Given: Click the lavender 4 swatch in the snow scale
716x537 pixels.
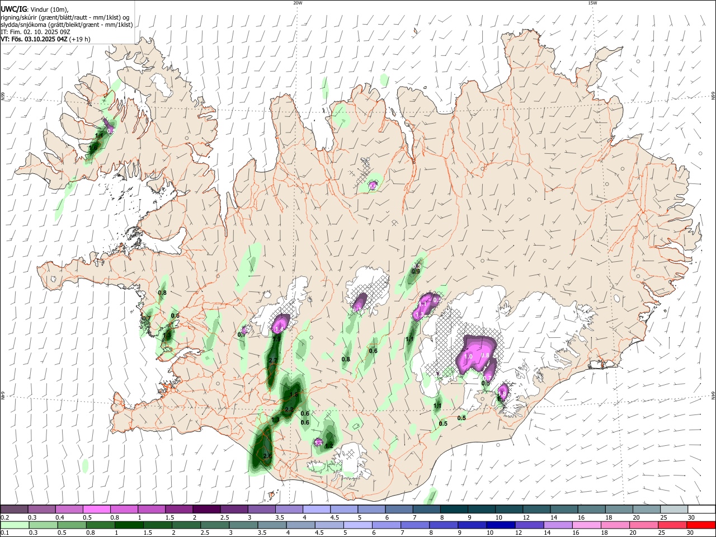Looking at the screenshot, I should [317, 510].
